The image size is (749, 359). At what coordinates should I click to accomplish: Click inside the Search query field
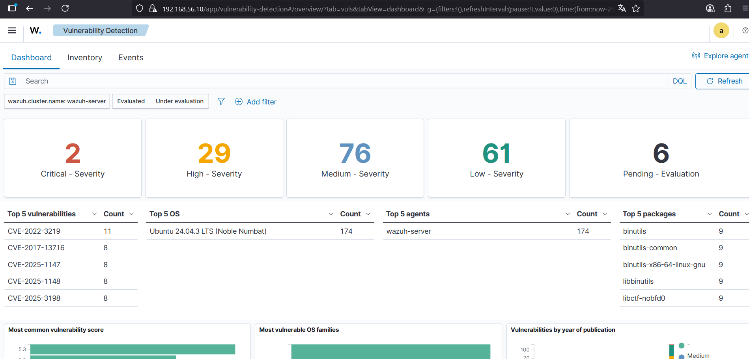(x=345, y=81)
